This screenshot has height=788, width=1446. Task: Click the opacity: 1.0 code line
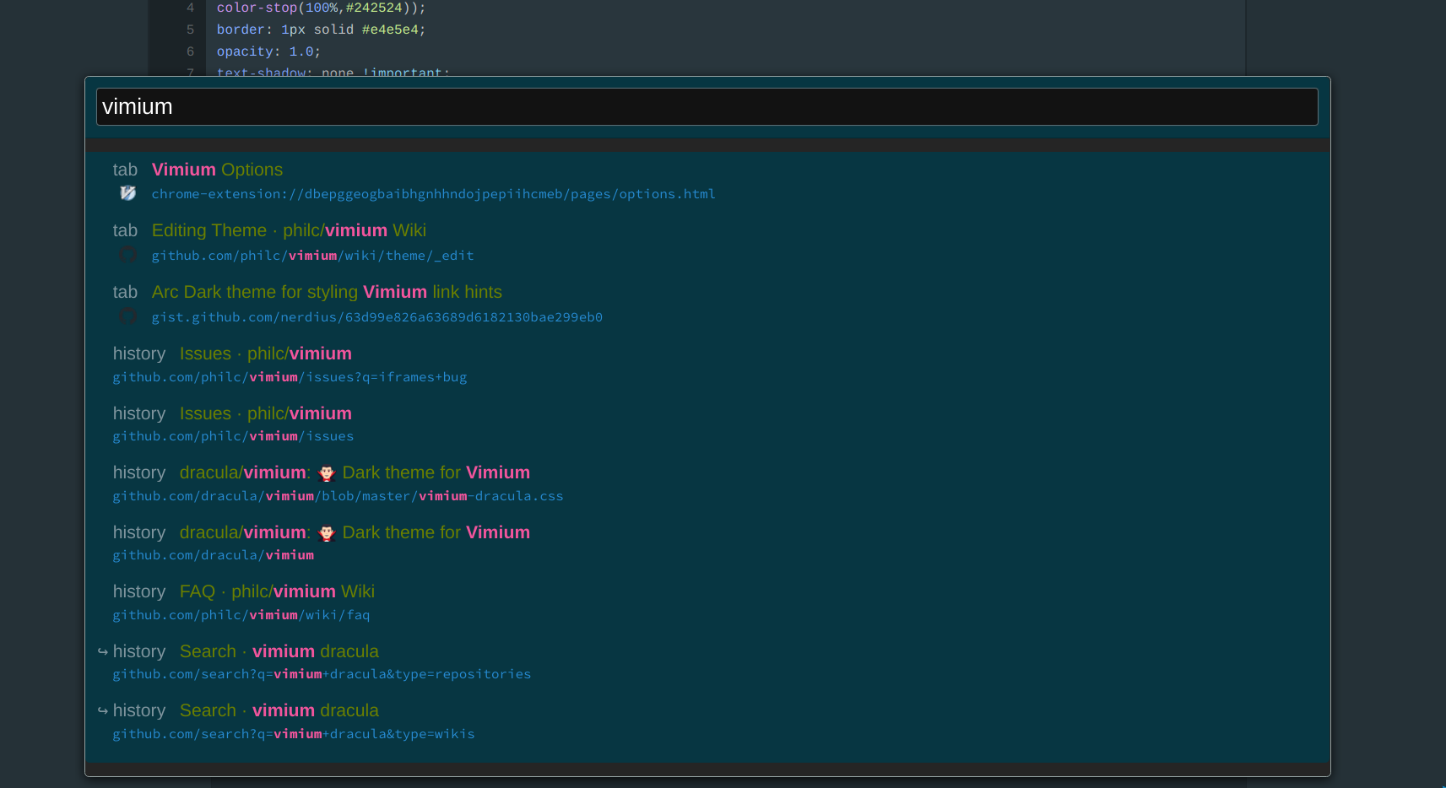click(268, 51)
